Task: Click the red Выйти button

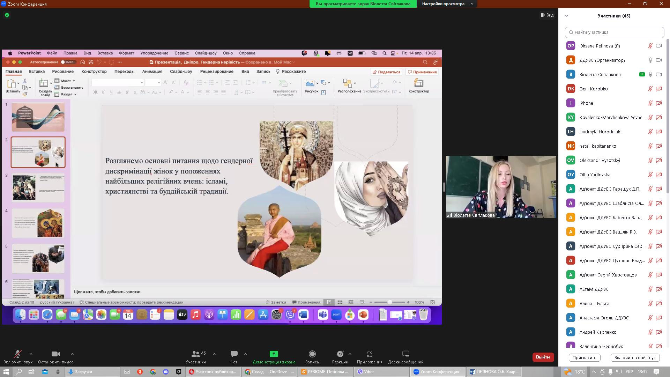Action: tap(543, 357)
